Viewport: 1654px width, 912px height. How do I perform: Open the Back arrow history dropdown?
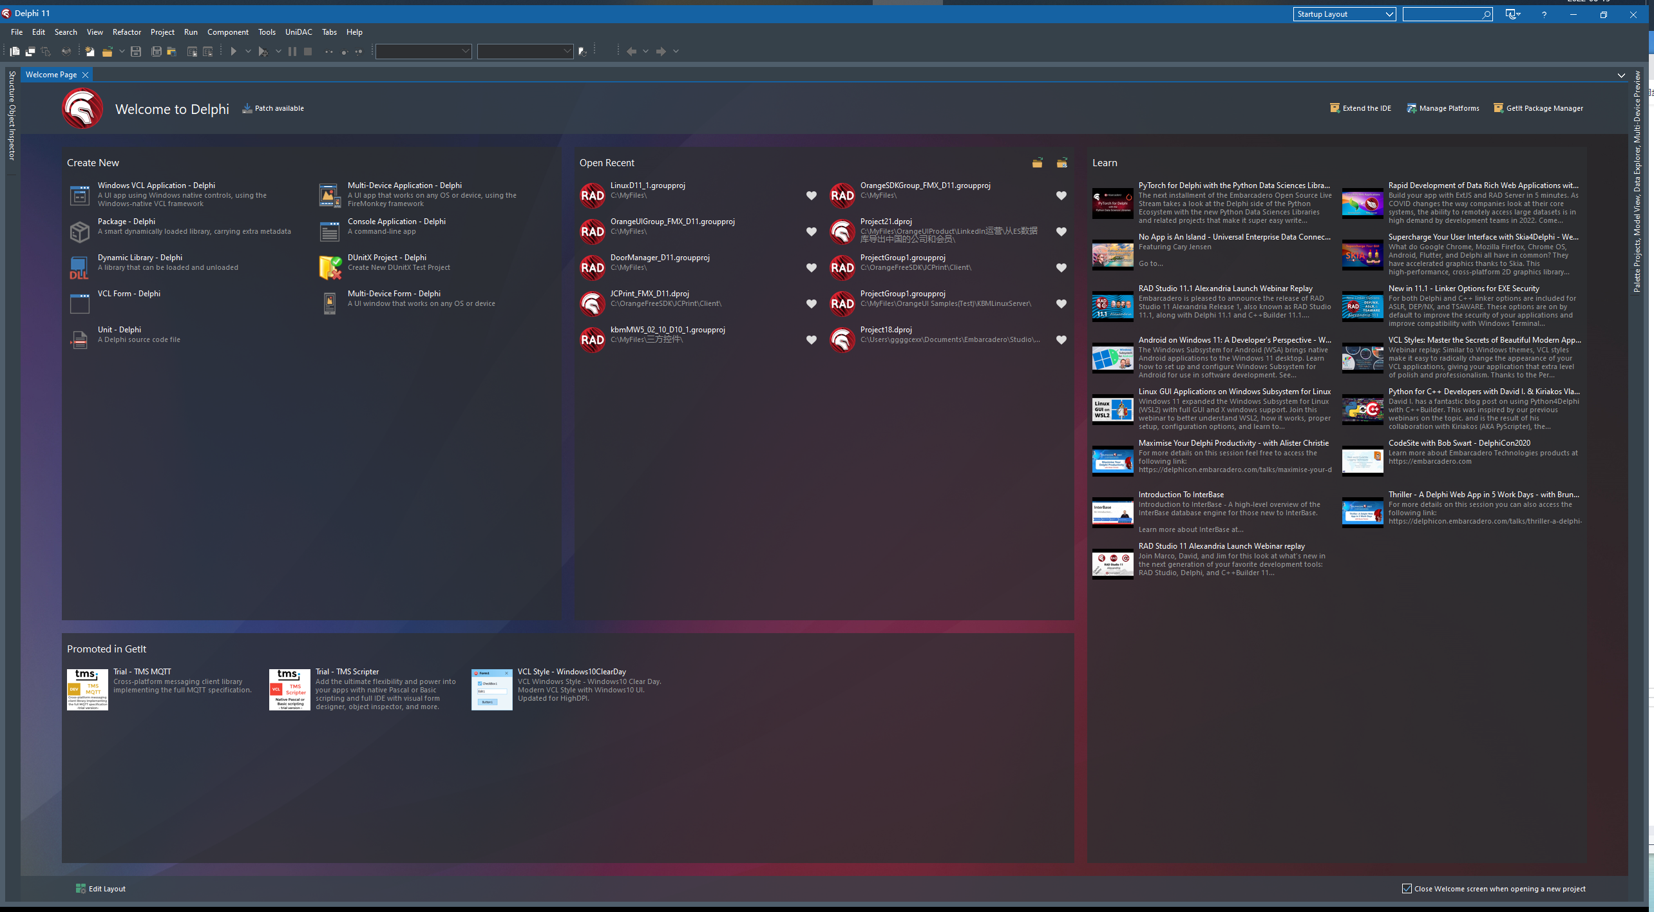[645, 52]
